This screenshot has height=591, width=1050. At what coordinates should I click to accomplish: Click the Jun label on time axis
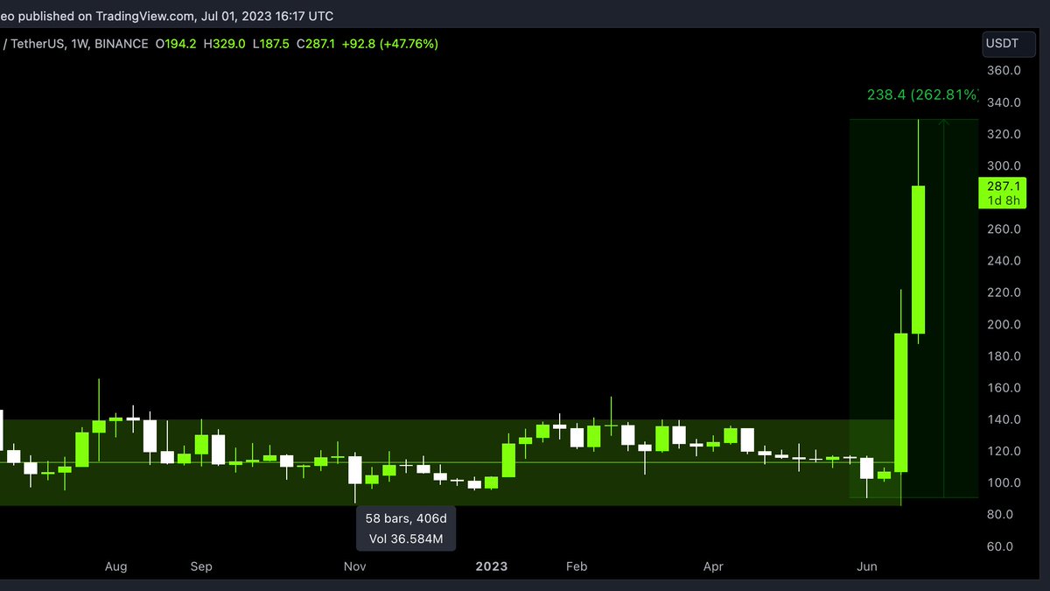867,566
